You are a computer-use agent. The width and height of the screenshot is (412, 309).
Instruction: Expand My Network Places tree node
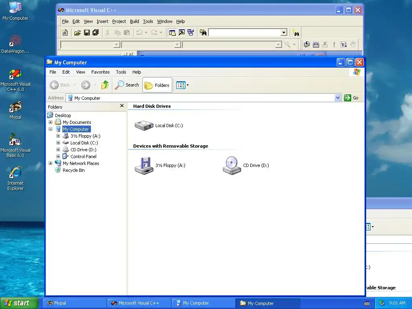tap(50, 163)
